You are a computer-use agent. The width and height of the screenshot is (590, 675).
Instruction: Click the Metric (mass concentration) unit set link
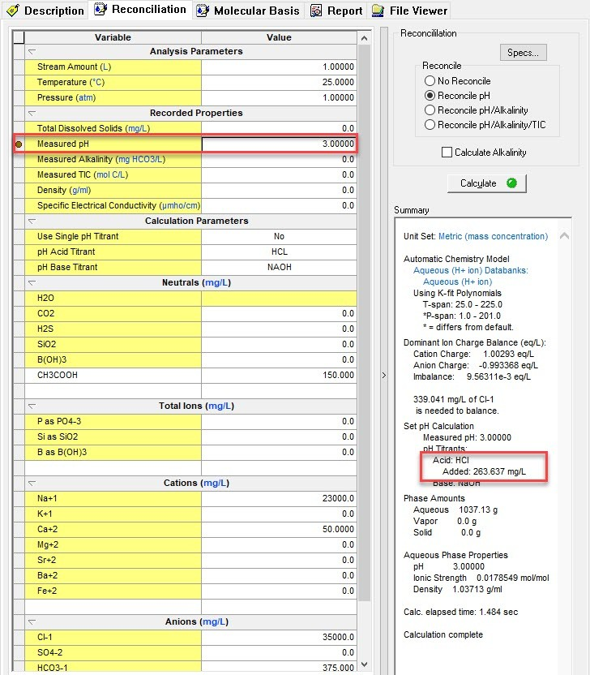[493, 236]
